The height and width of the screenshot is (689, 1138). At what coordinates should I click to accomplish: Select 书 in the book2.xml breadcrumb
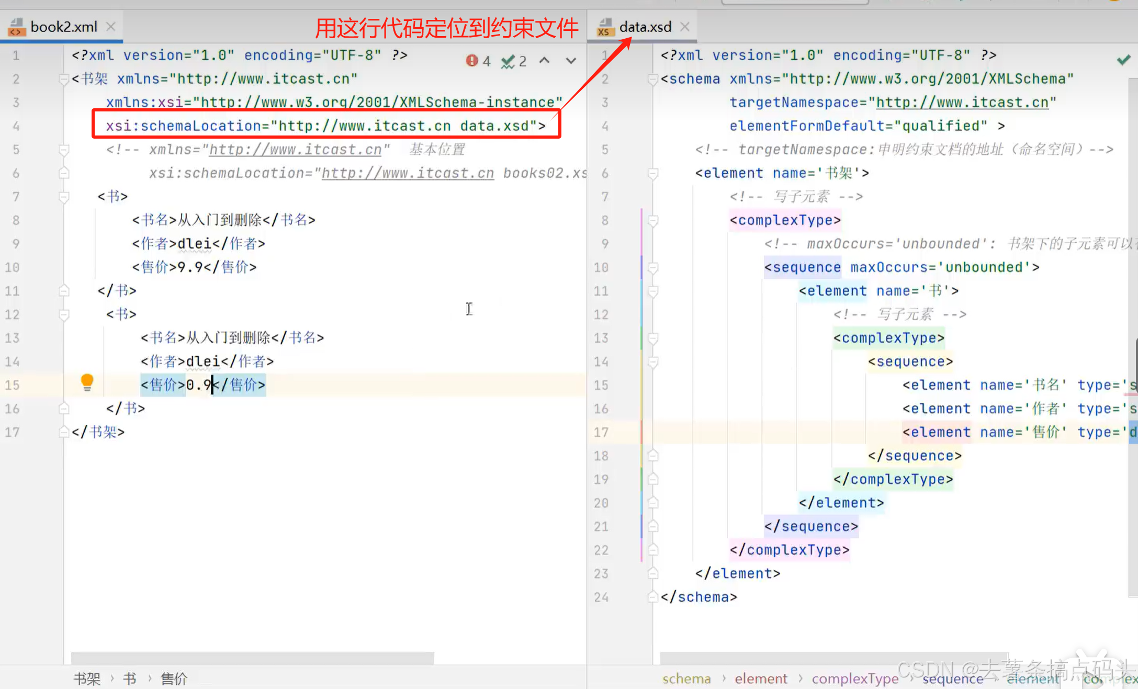(130, 679)
